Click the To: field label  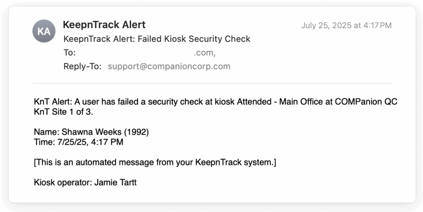[69, 52]
